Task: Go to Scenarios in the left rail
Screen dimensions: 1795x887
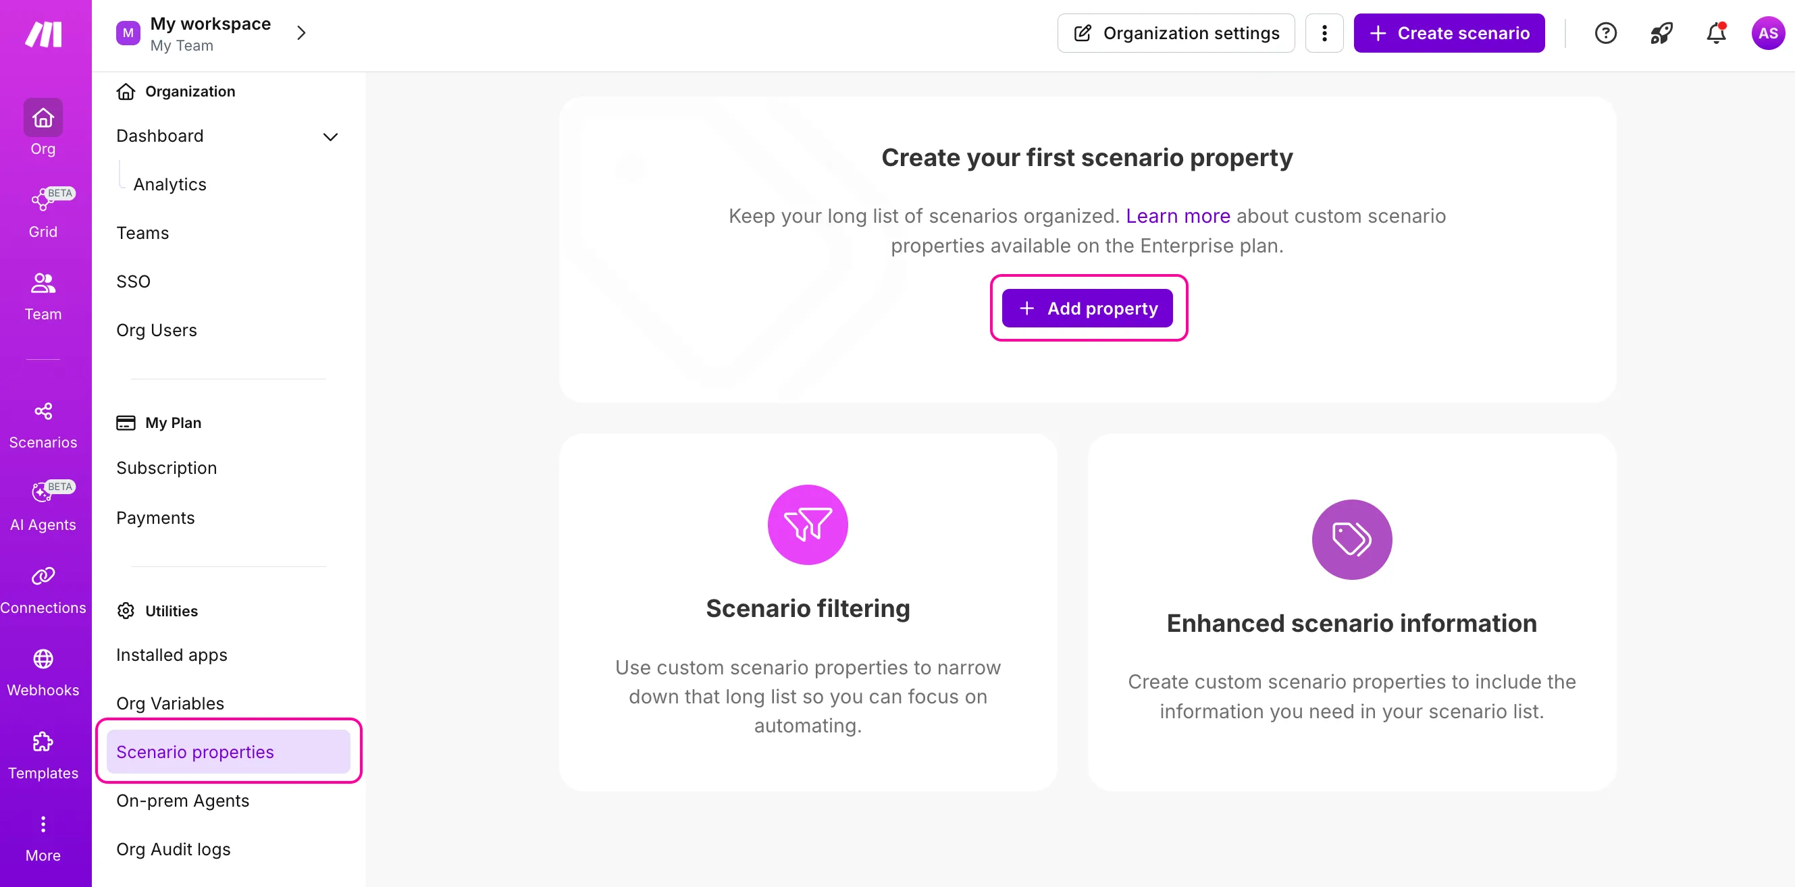Action: click(43, 425)
